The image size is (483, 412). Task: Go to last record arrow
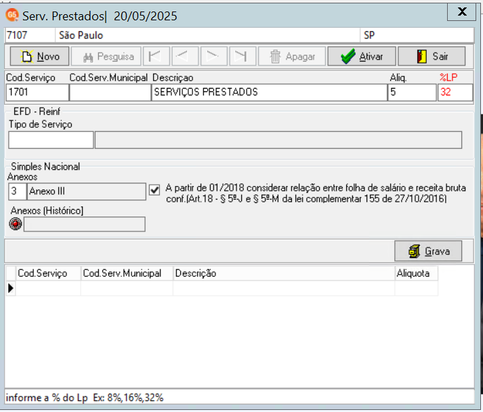243,56
